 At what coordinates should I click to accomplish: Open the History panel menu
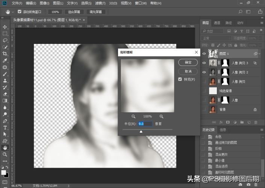click(262, 130)
